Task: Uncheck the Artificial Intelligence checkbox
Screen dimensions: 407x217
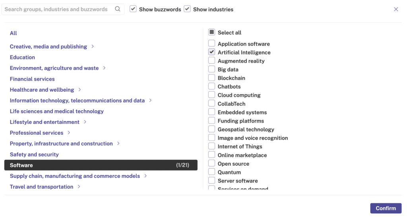Action: [x=211, y=52]
